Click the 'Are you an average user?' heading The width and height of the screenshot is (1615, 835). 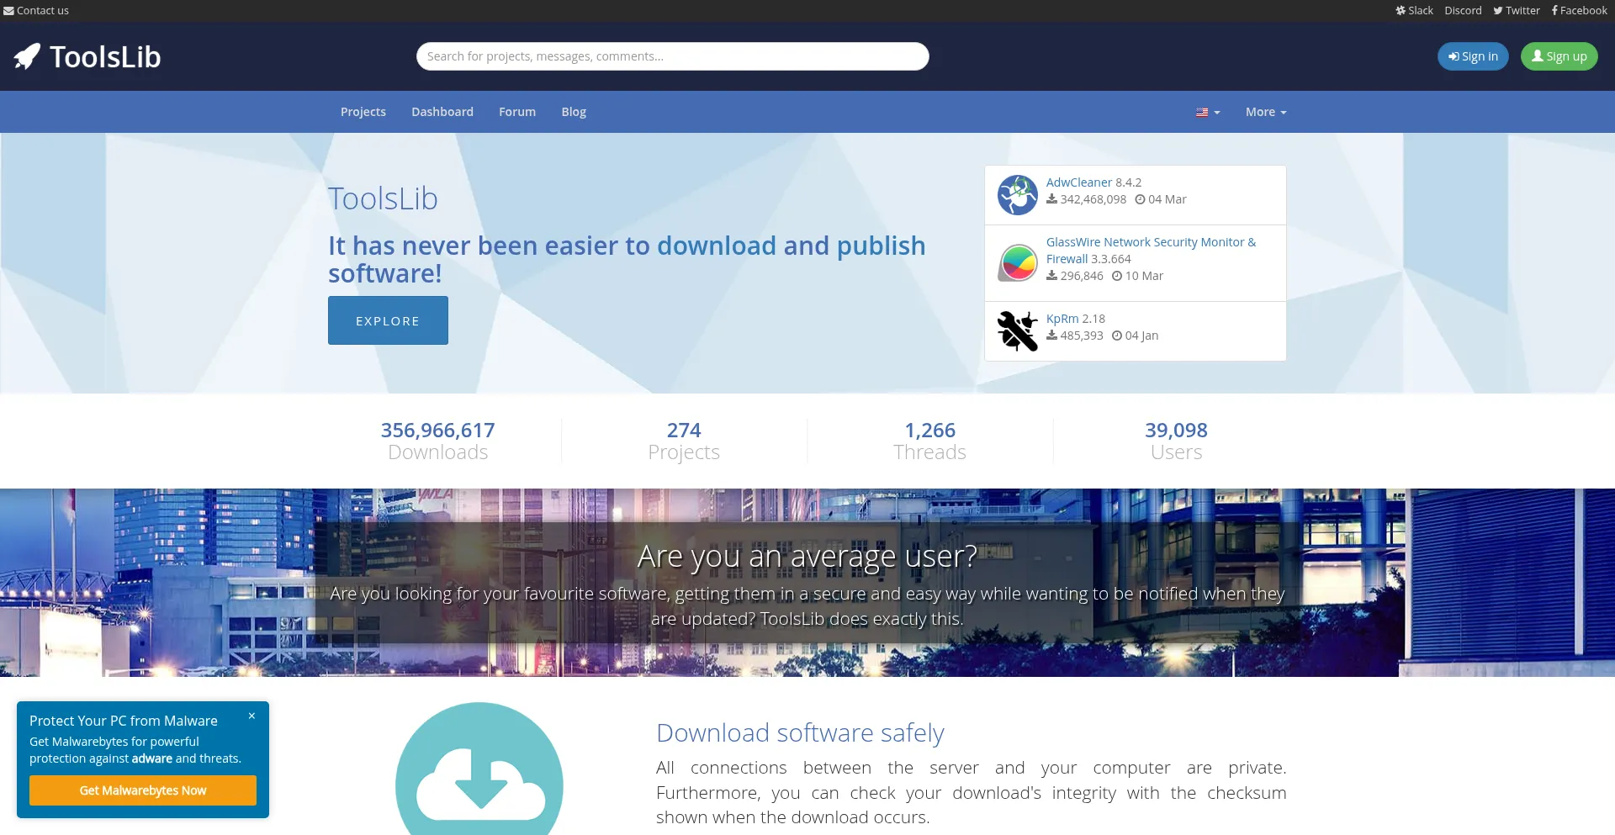807,556
